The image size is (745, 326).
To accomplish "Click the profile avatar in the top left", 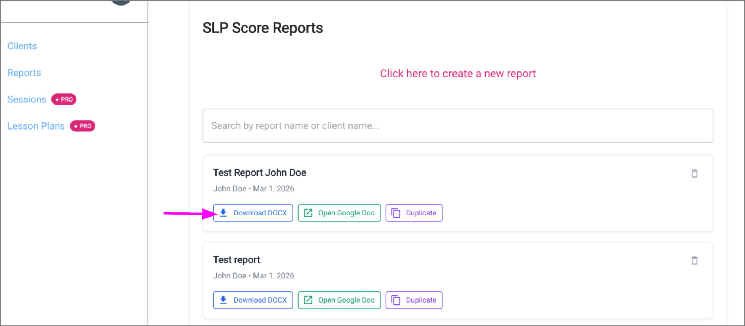I will (120, 2).
